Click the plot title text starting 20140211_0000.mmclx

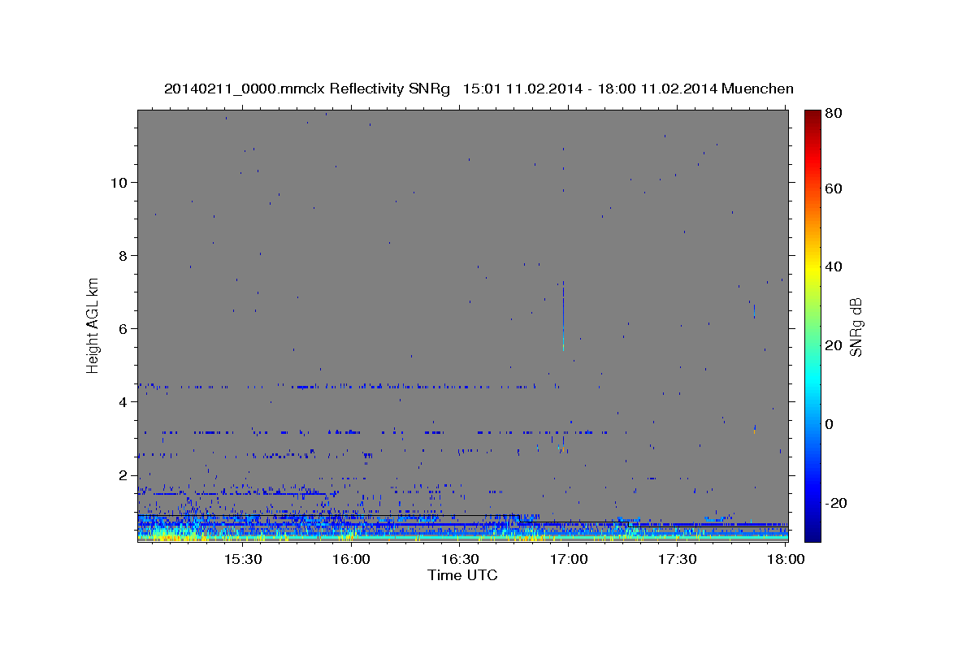point(479,89)
